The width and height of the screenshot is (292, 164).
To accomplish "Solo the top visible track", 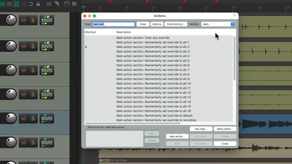I will [x=33, y=20].
